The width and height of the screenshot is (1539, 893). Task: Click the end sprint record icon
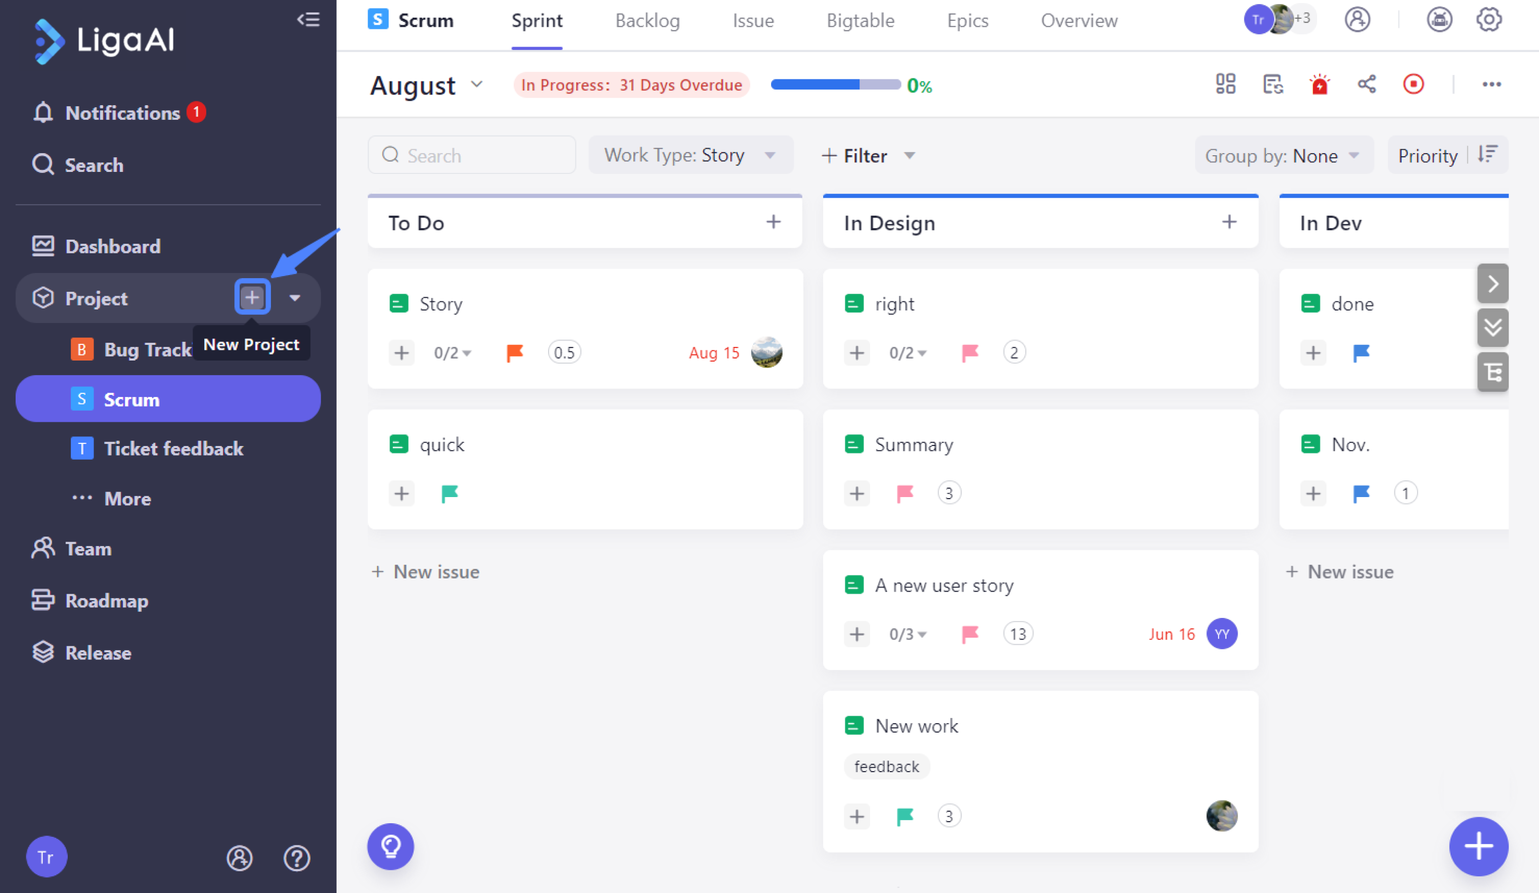pyautogui.click(x=1413, y=84)
